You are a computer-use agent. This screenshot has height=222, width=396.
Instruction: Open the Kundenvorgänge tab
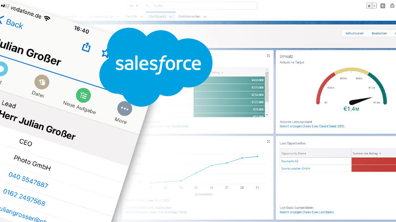101,16
